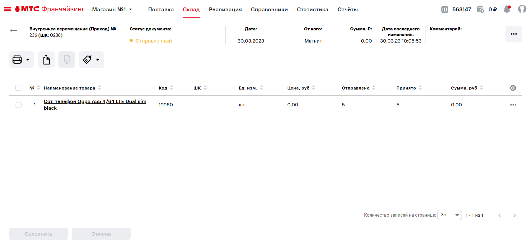Open the user profile avatar
The height and width of the screenshot is (247, 531).
click(x=522, y=9)
